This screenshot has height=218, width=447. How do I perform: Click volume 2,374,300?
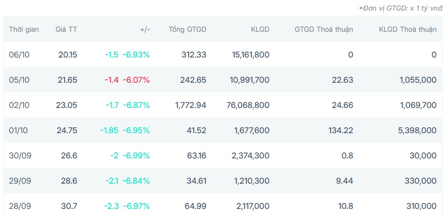[x=252, y=155]
